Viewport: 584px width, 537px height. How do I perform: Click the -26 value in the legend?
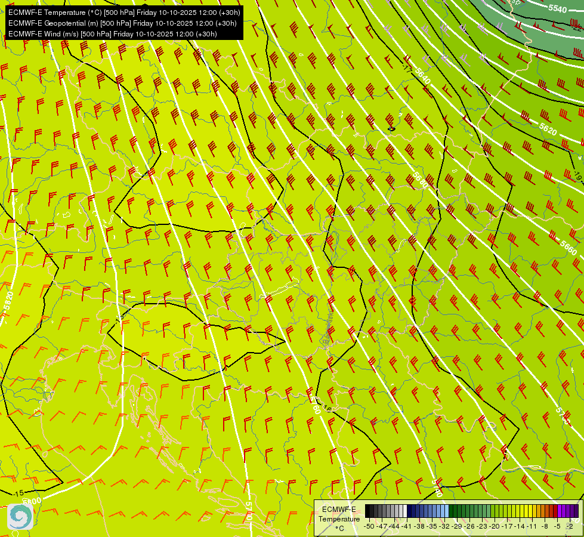pyautogui.click(x=469, y=526)
